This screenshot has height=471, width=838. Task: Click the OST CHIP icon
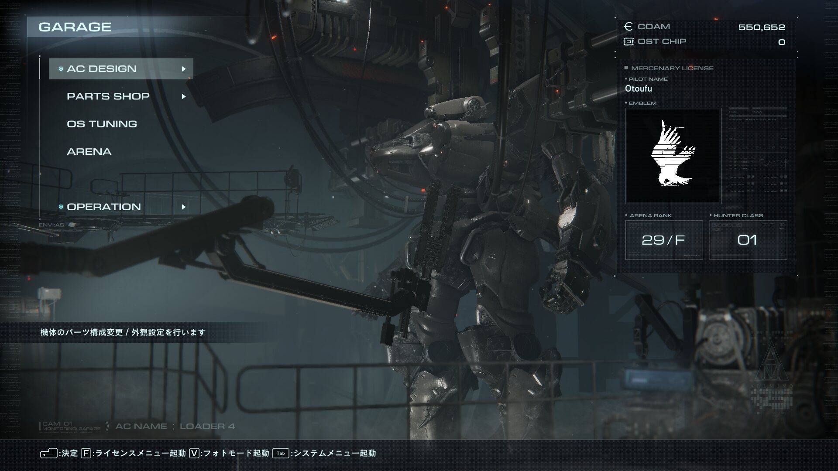pyautogui.click(x=628, y=41)
